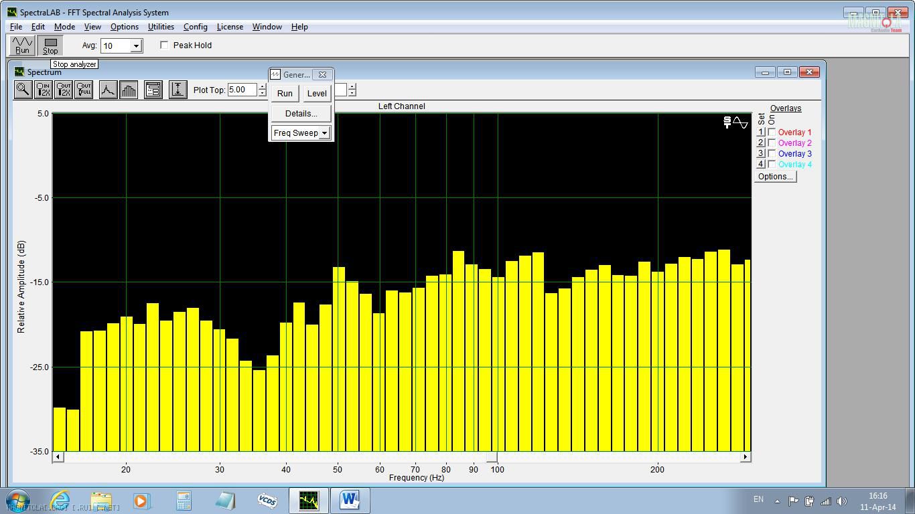Select the magnifier zoom tool in Spectrum

23,90
